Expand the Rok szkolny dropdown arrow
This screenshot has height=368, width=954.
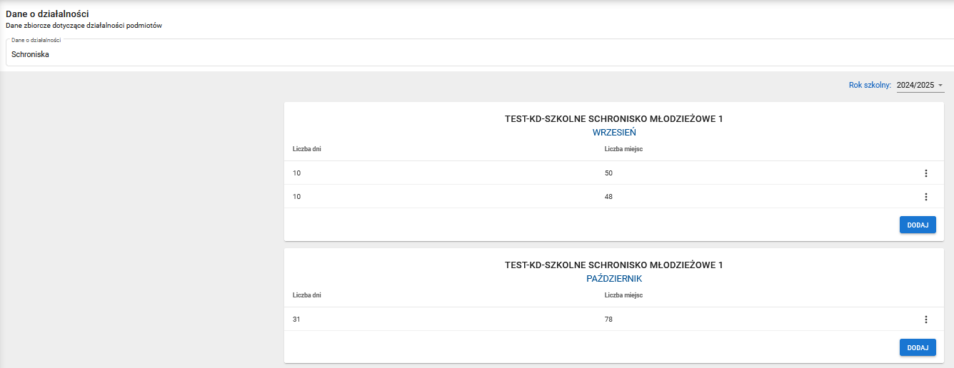(x=940, y=86)
